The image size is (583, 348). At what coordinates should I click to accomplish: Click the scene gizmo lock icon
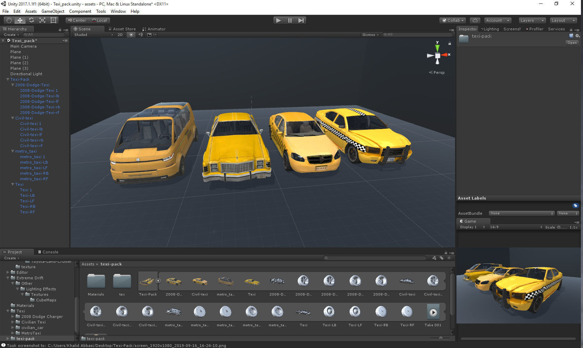click(450, 43)
